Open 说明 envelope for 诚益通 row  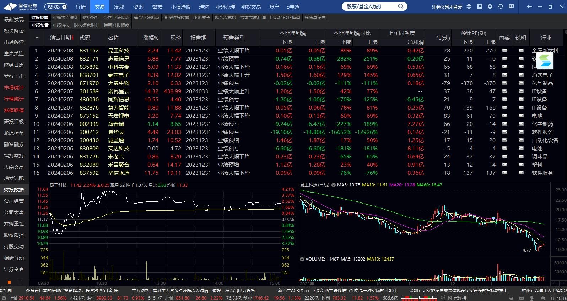tap(521, 140)
